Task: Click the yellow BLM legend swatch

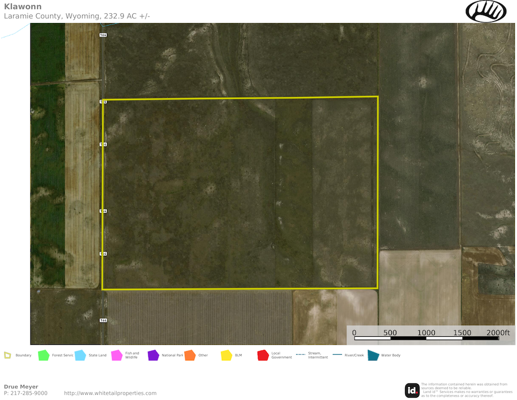Action: coord(226,355)
